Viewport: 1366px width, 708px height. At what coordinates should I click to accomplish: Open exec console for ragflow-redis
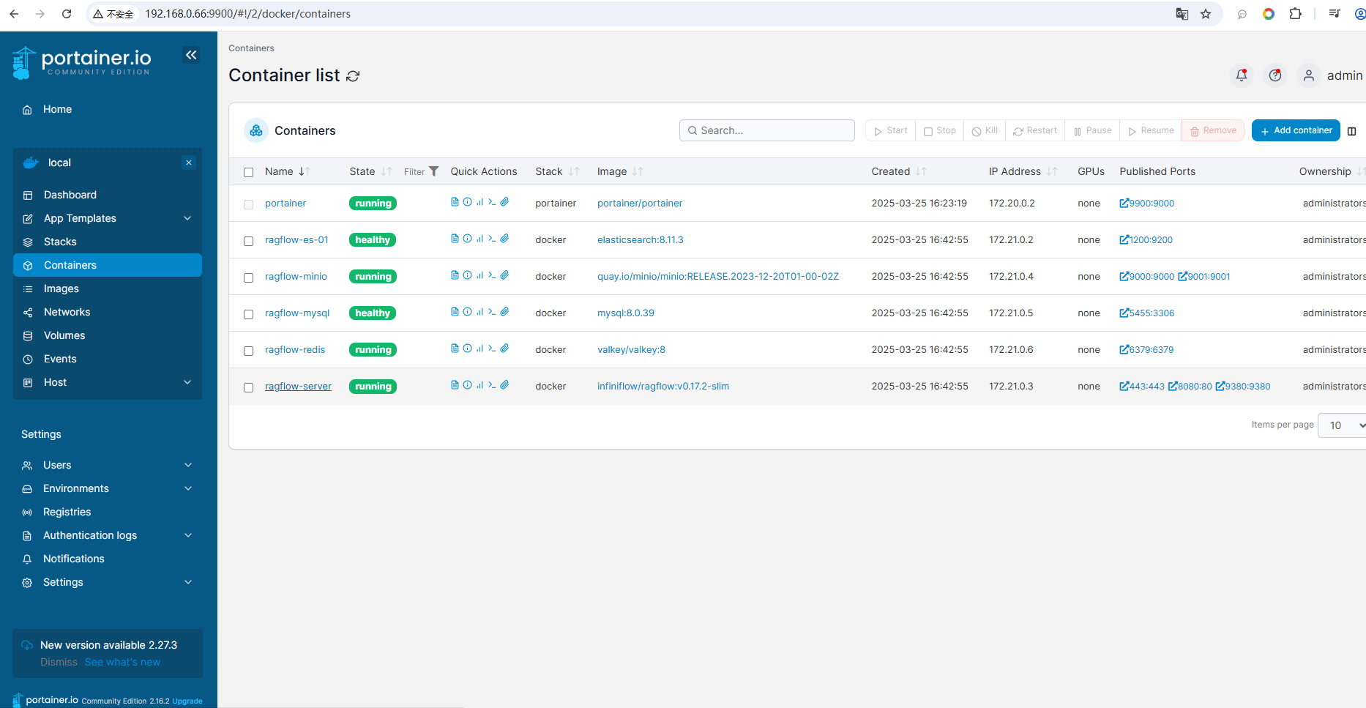coord(492,349)
